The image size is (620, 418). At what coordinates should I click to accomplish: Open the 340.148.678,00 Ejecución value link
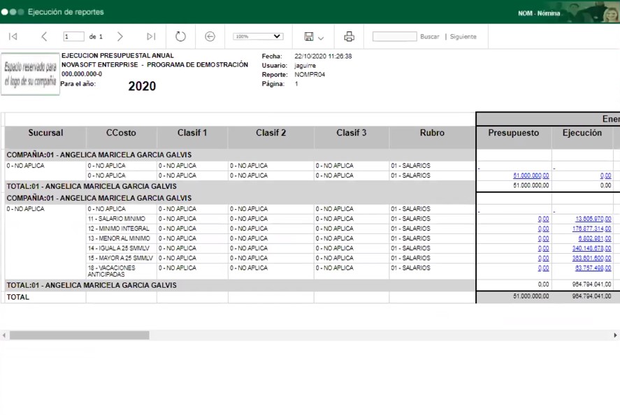(x=591, y=248)
